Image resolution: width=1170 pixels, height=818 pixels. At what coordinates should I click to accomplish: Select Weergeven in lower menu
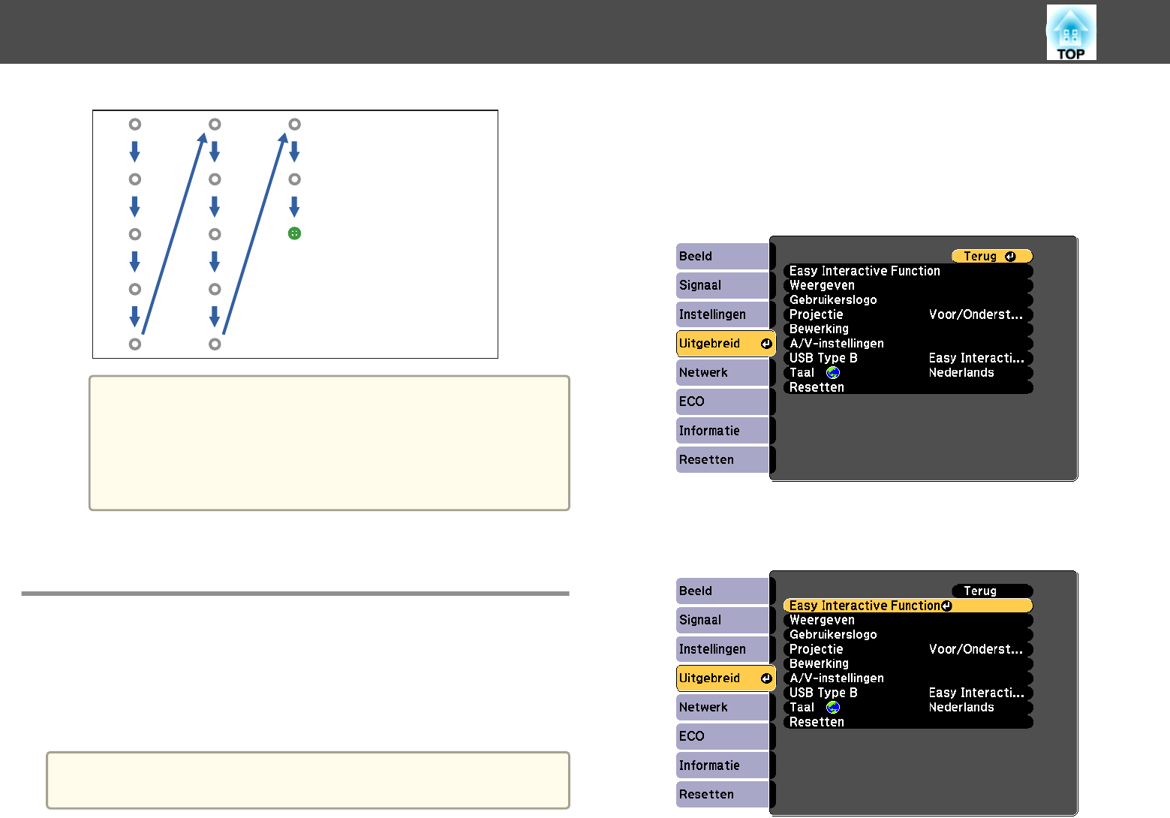pos(908,620)
